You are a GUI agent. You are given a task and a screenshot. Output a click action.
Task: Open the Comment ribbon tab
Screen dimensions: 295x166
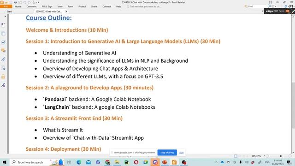pos(31,6)
